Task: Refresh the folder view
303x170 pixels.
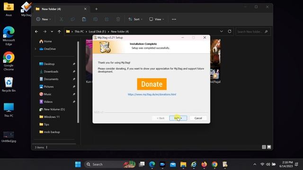Action: pos(229,32)
